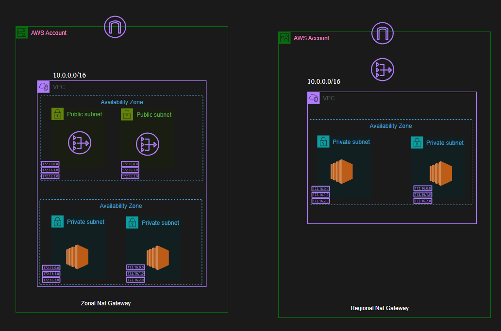Screen dimensions: 501x331
Task: Select the "Zonal Nat Gateway" caption text
Action: [106, 303]
